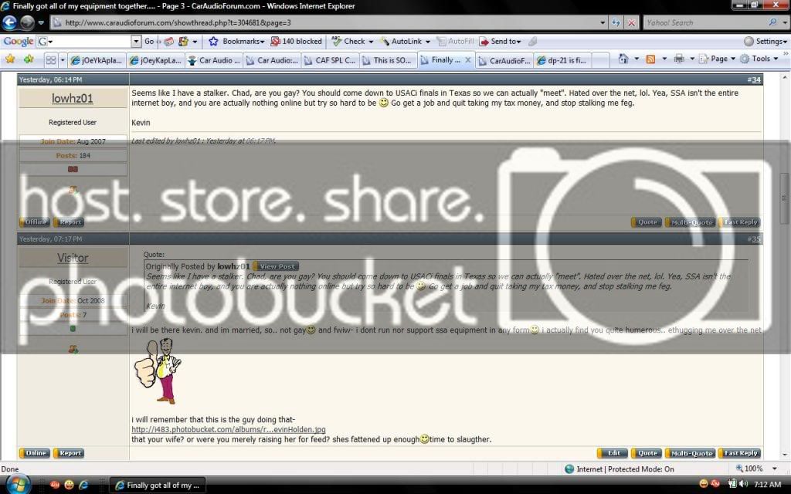
Task: Open zoom level dropdown arrow in status bar
Action: (775, 469)
